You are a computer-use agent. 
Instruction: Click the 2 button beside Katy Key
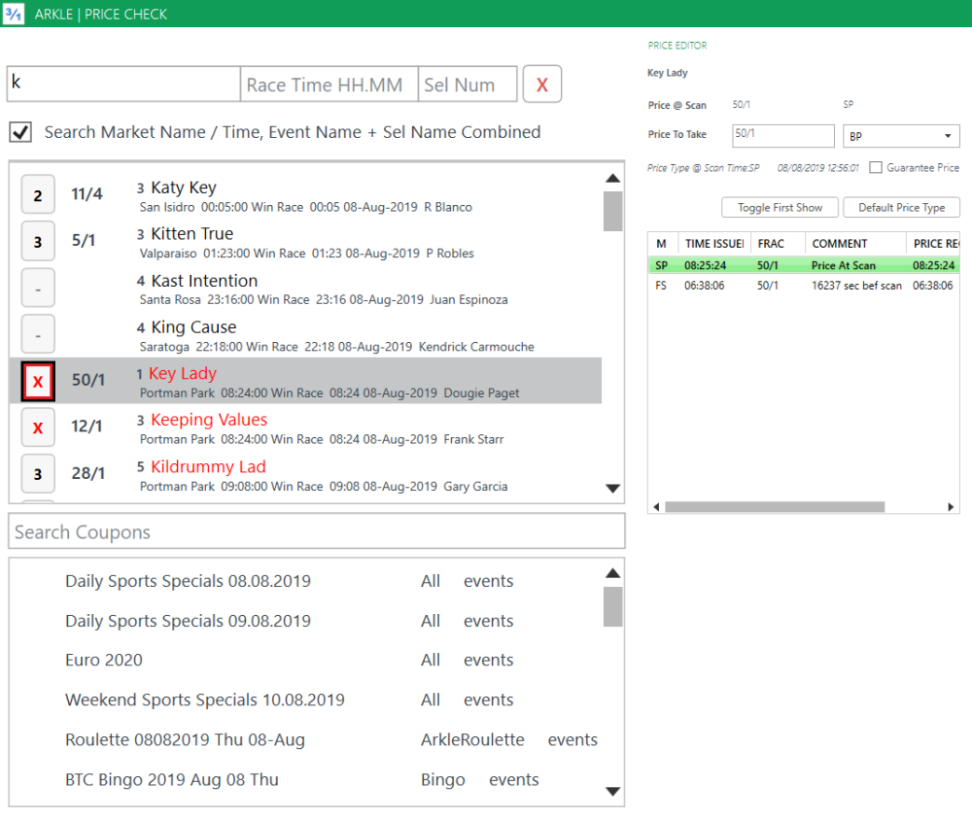[x=38, y=194]
